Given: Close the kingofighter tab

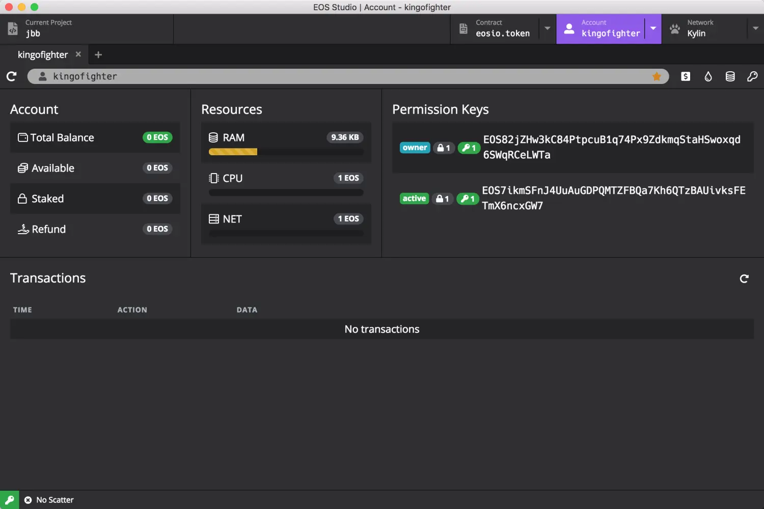Looking at the screenshot, I should click(78, 54).
